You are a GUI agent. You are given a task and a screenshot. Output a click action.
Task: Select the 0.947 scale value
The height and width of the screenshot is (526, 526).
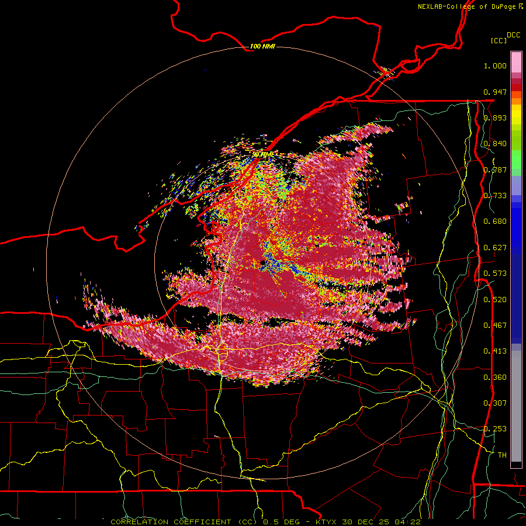click(x=495, y=92)
